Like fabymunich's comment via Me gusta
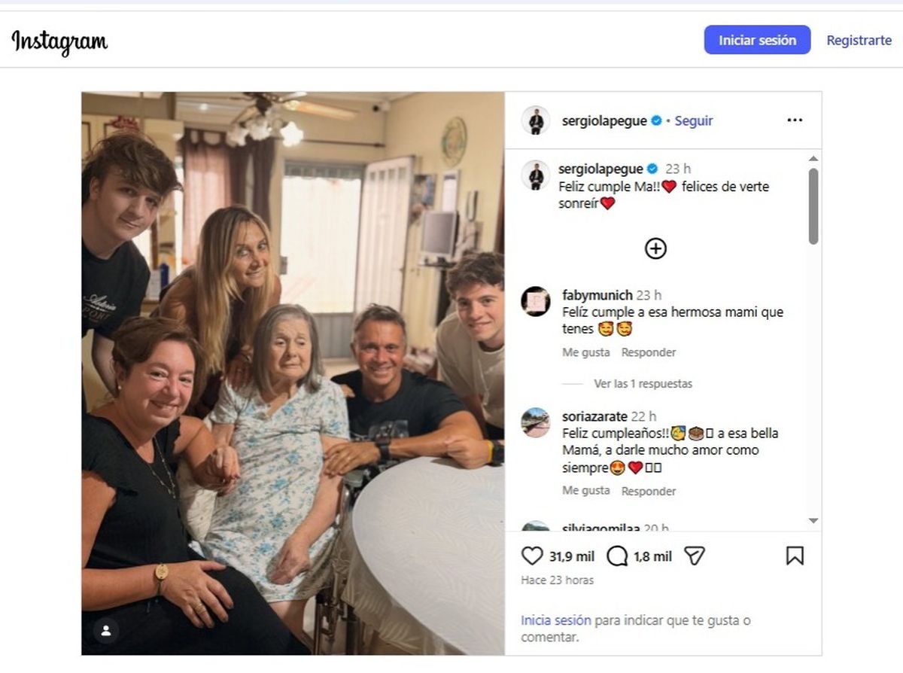Viewport: 903px width, 673px height. point(585,352)
